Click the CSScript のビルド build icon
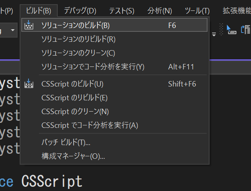 pyautogui.click(x=29, y=84)
